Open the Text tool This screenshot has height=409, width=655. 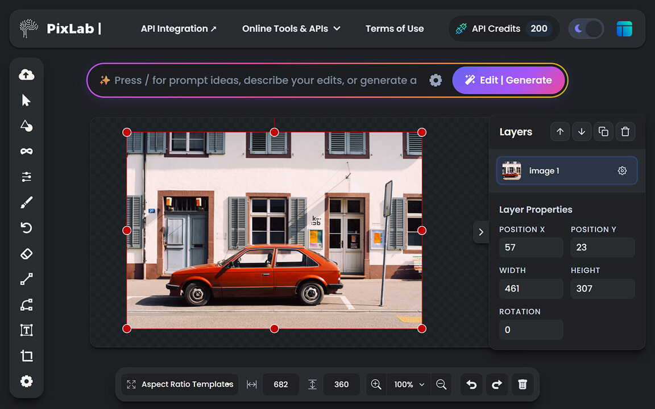pyautogui.click(x=26, y=330)
